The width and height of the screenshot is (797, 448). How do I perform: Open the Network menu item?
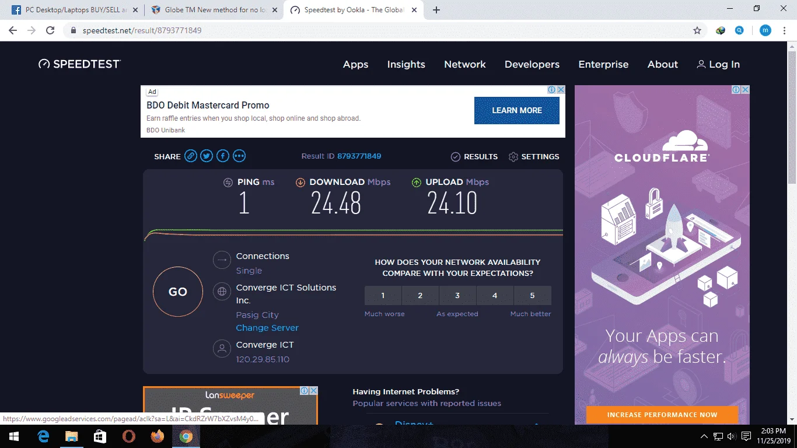[x=465, y=64]
